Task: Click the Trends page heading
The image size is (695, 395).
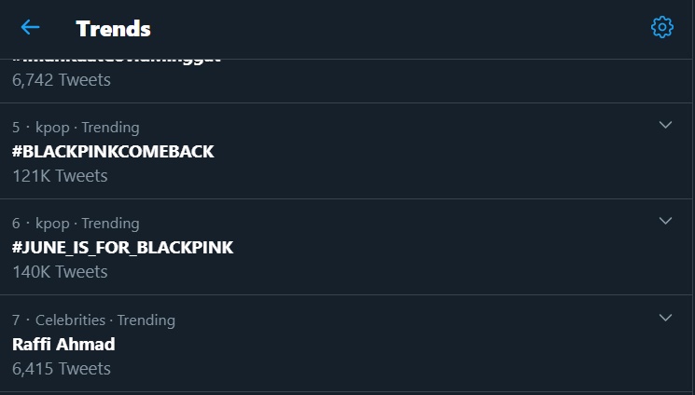Action: [x=113, y=28]
